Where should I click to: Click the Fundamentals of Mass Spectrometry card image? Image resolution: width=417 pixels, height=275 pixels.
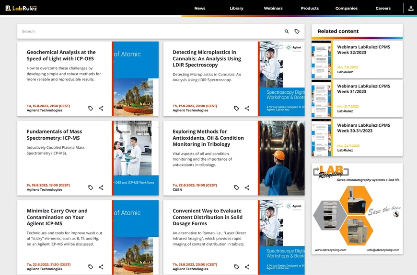coord(136,158)
